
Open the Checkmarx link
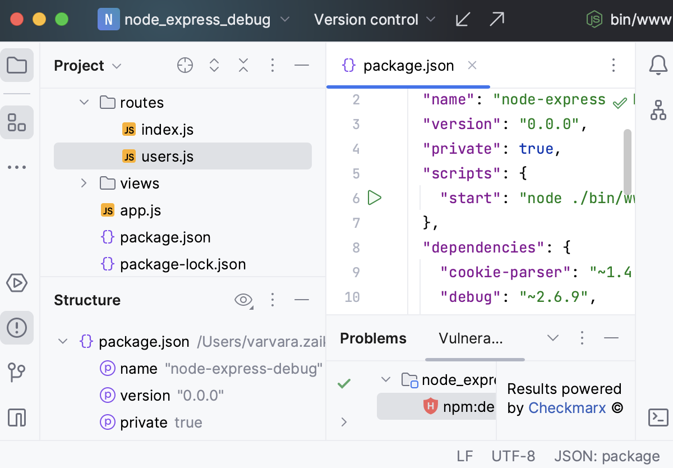pyautogui.click(x=567, y=408)
